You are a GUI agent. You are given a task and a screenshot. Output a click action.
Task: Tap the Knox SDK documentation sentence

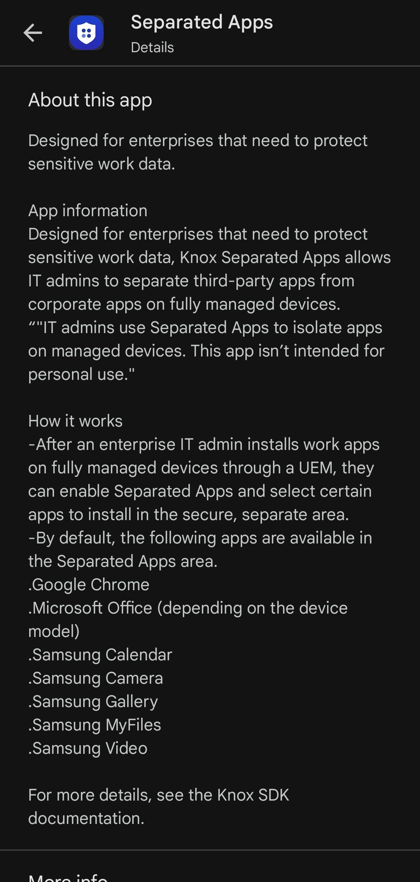coord(159,807)
